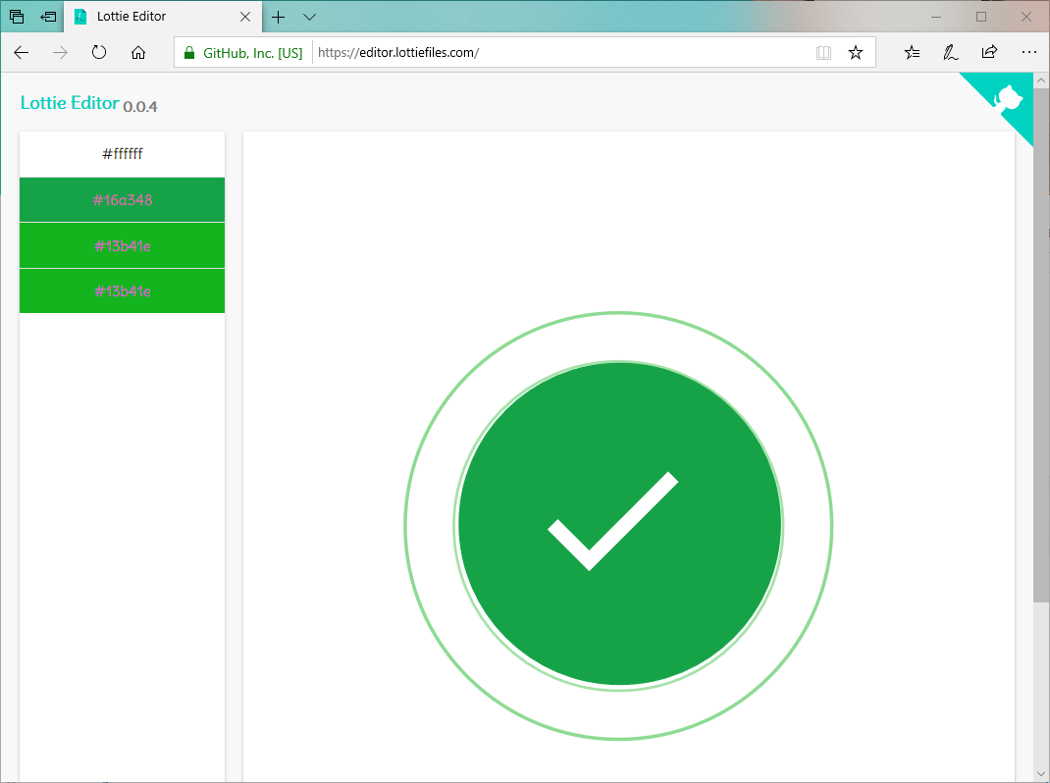The height and width of the screenshot is (783, 1050).
Task: Select the #ffffff color swatch
Action: click(122, 154)
